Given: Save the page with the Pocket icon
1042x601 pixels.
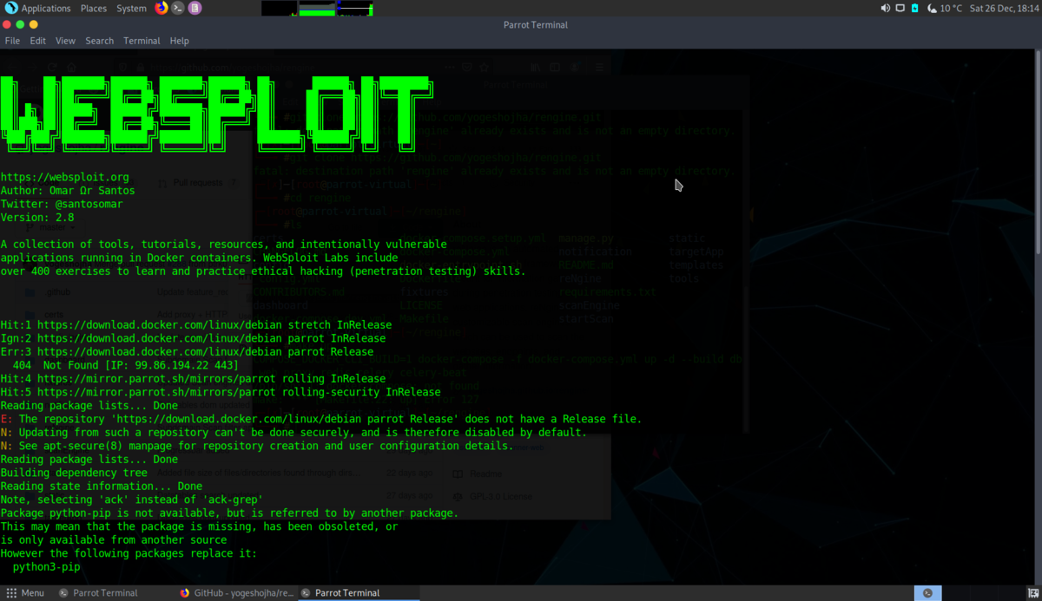Looking at the screenshot, I should coord(467,67).
